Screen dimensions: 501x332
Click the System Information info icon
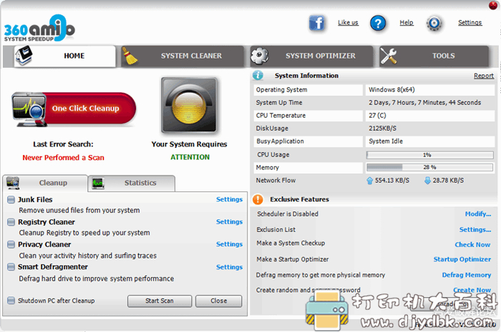pos(258,76)
